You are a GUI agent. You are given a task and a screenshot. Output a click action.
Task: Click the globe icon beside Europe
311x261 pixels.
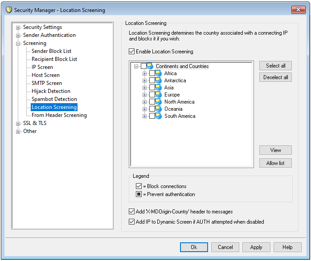(x=159, y=95)
